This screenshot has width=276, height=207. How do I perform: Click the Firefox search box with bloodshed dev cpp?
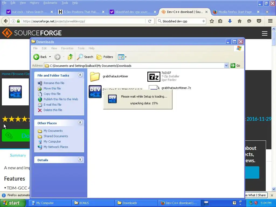click(181, 21)
